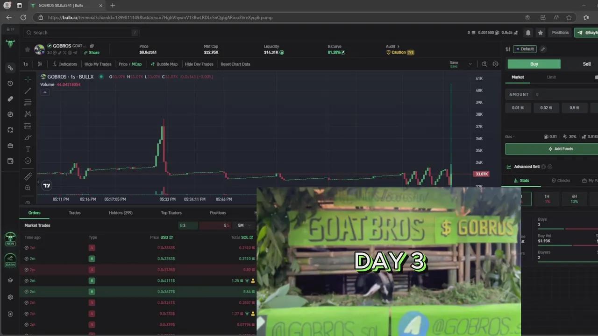This screenshot has width=598, height=336.
Task: Open chart settings gear icon
Action: 496,64
